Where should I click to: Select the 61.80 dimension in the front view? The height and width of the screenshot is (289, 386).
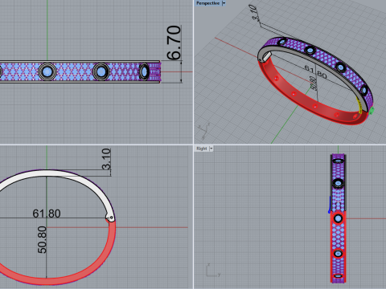pyautogui.click(x=47, y=214)
